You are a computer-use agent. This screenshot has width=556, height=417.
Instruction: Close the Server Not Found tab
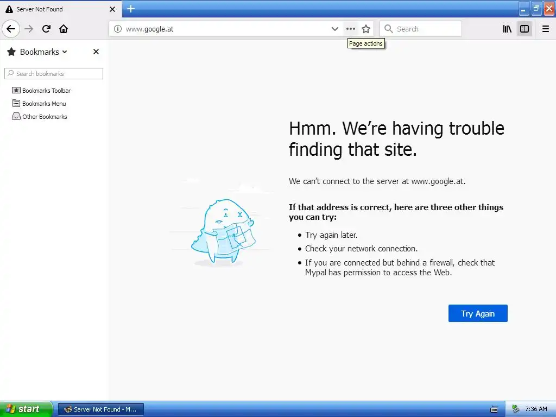(112, 9)
